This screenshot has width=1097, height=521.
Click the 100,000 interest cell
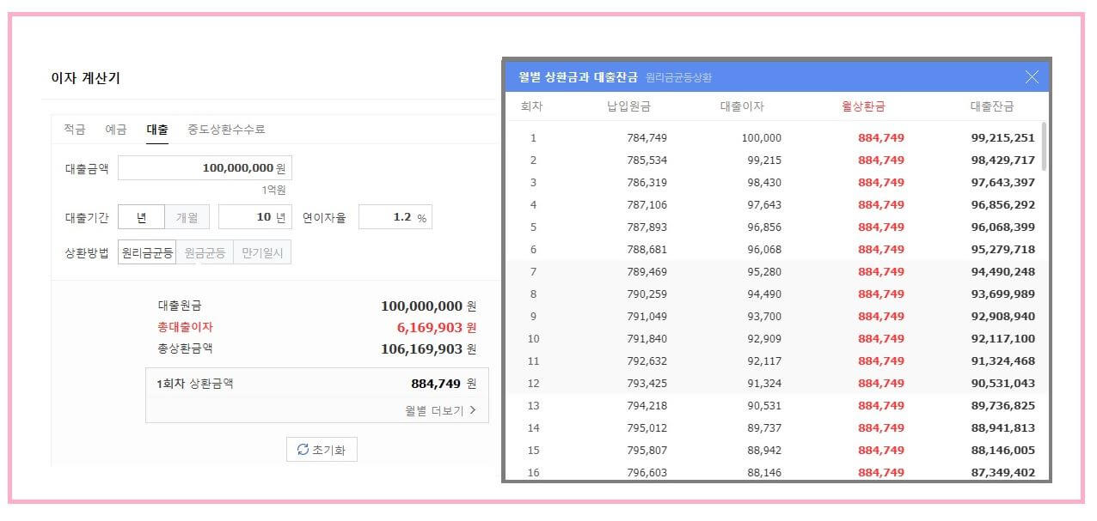tap(762, 137)
